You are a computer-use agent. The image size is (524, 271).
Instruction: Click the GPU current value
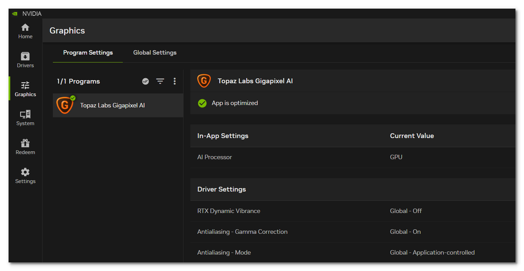396,157
